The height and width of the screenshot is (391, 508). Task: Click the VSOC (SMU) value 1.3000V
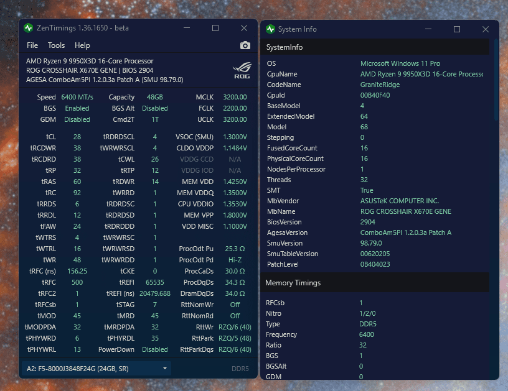[x=235, y=137]
